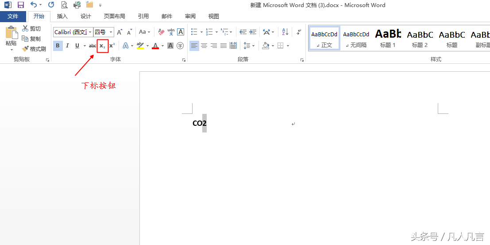The width and height of the screenshot is (490, 245).
Task: Switch to the 页面布局 tab
Action: tap(114, 16)
